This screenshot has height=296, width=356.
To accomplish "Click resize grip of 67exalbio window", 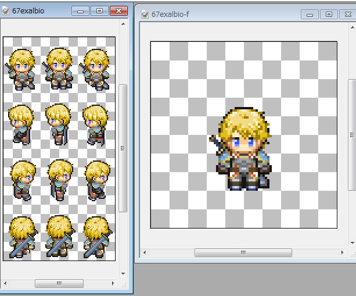I will tap(124, 284).
